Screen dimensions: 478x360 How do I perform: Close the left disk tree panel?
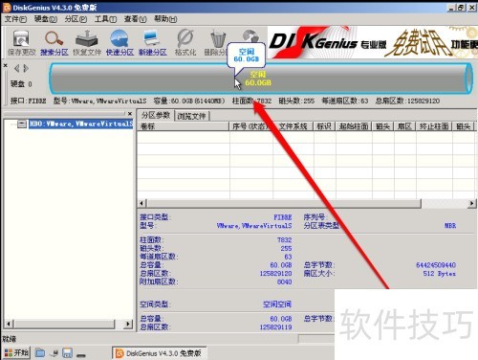pyautogui.click(x=130, y=113)
